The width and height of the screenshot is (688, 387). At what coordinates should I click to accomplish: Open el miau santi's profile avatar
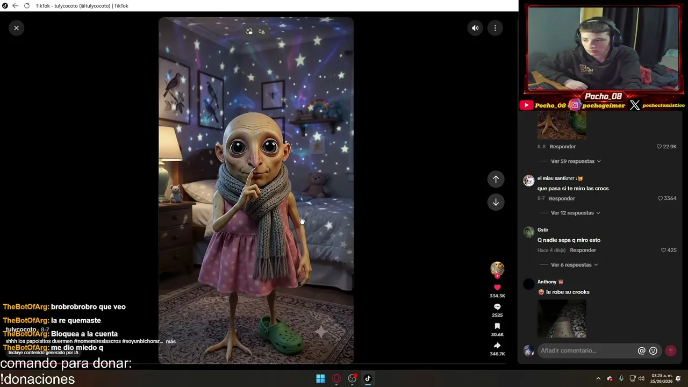coord(529,180)
